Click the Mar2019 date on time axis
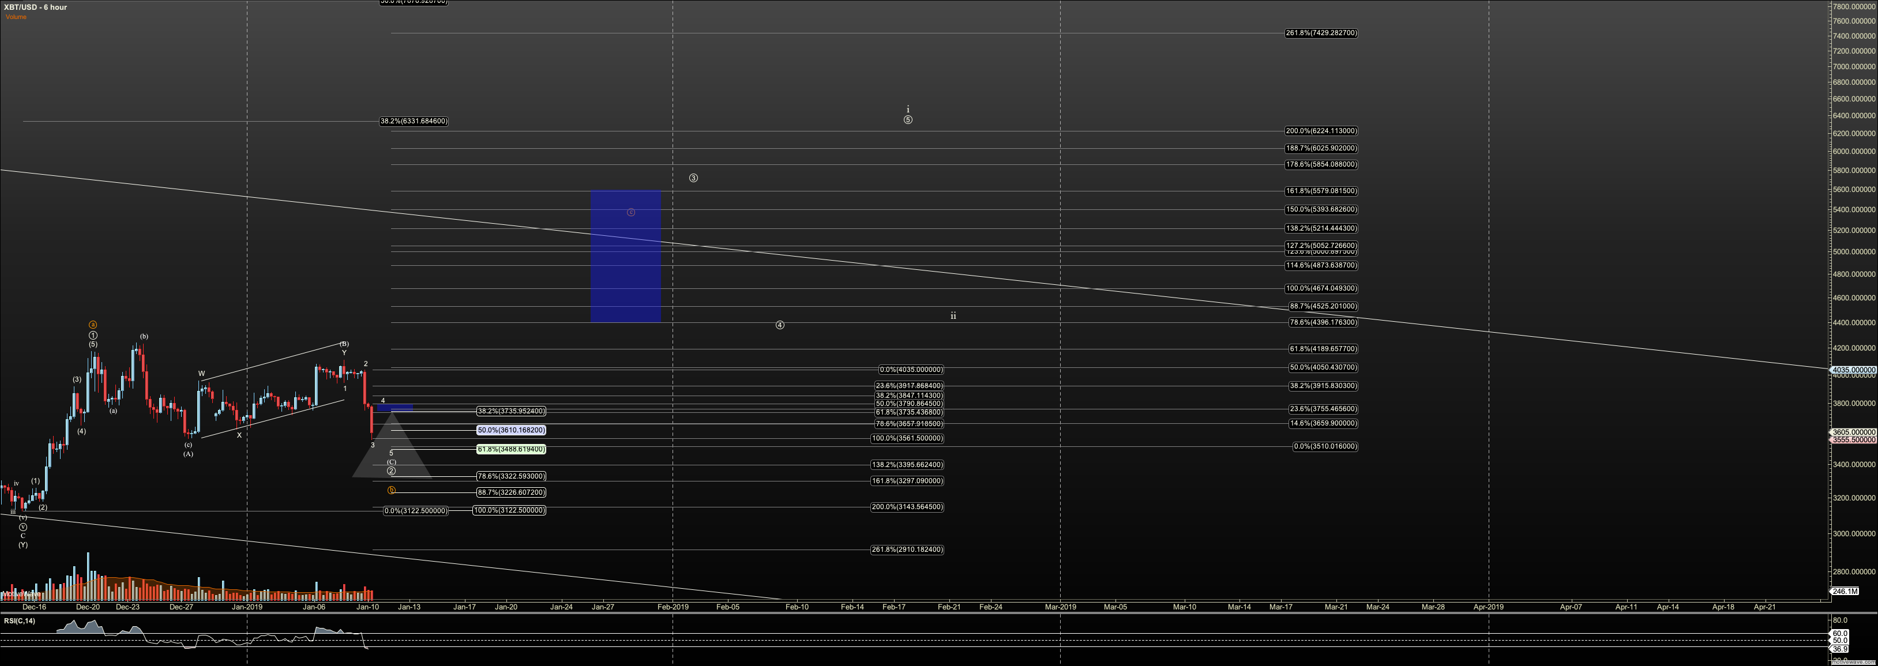This screenshot has width=1878, height=666. 1060,607
